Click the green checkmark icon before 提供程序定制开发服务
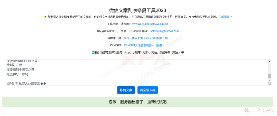 click(x=93, y=52)
